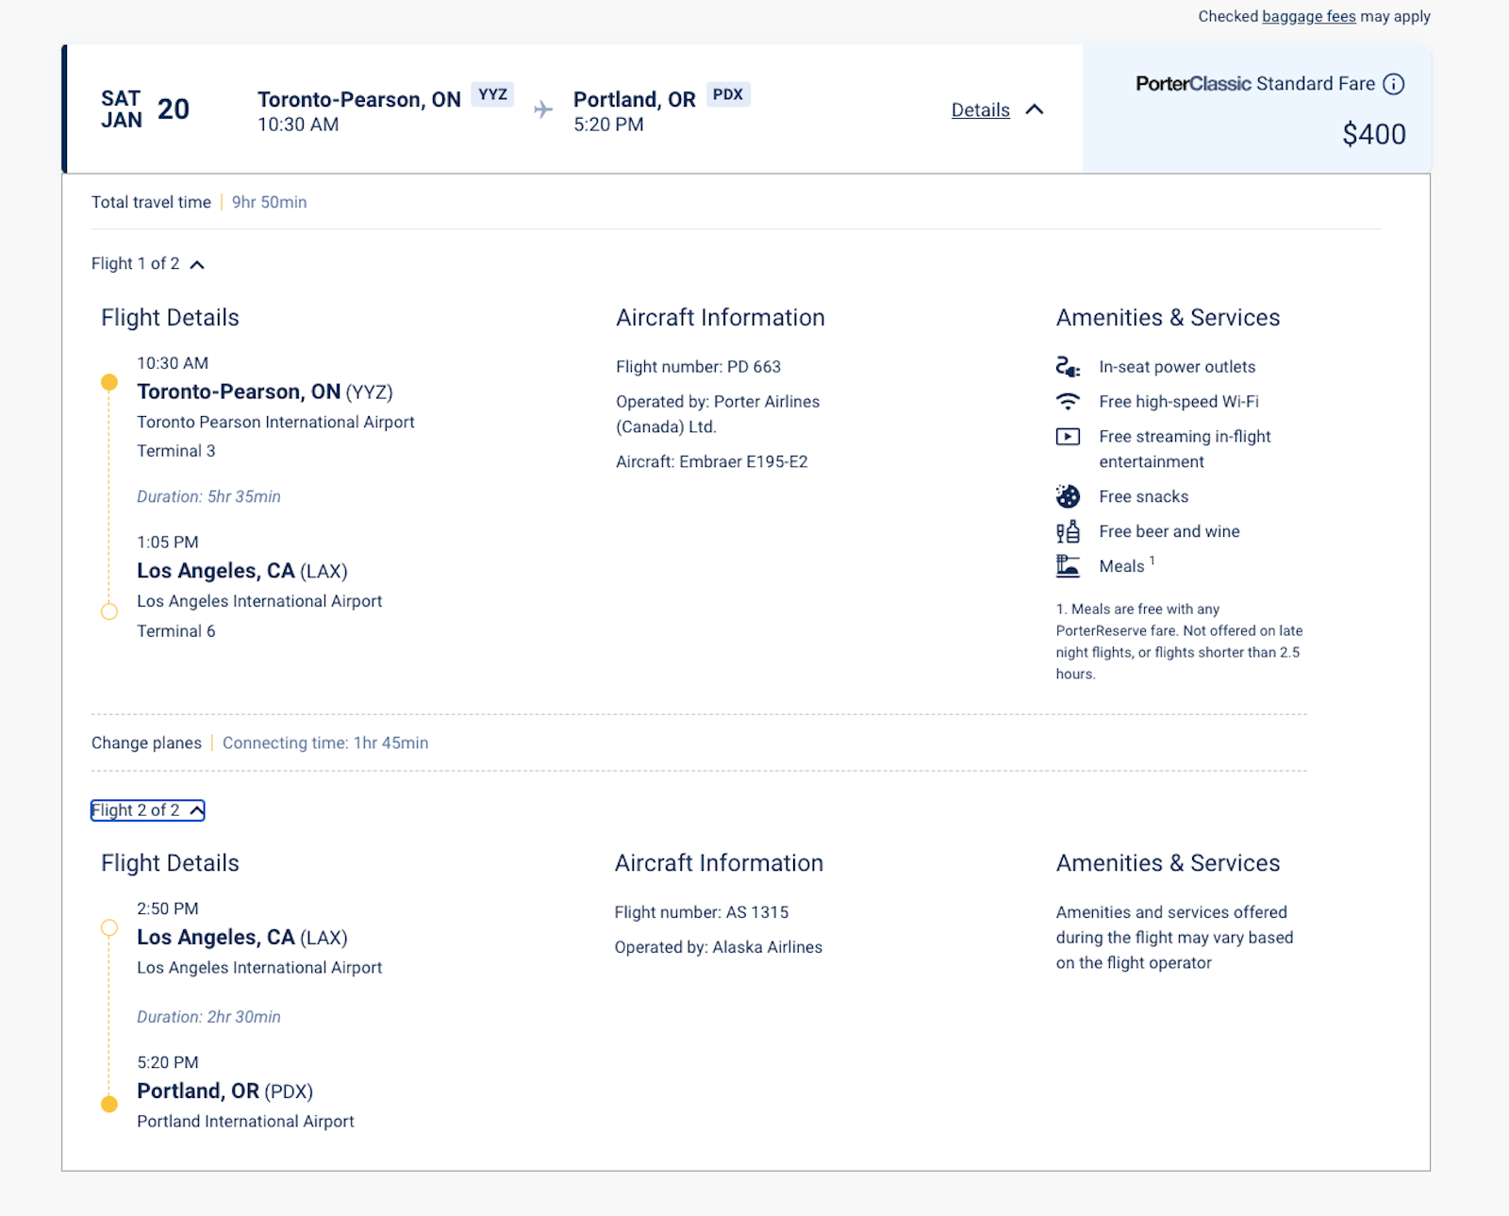Click the first flight's departure timeline marker

[x=108, y=381]
